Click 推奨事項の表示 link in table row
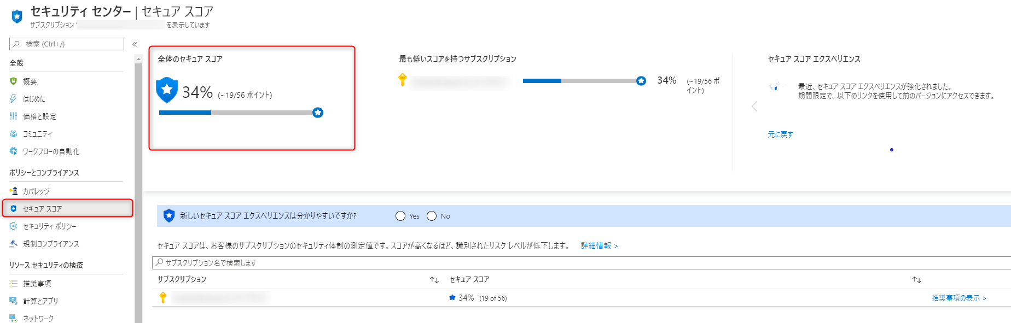 pos(958,298)
